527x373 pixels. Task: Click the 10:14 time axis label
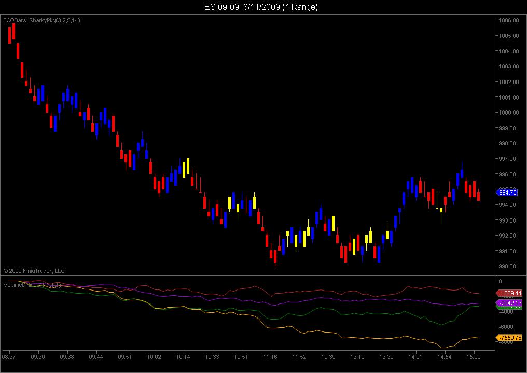(183, 357)
